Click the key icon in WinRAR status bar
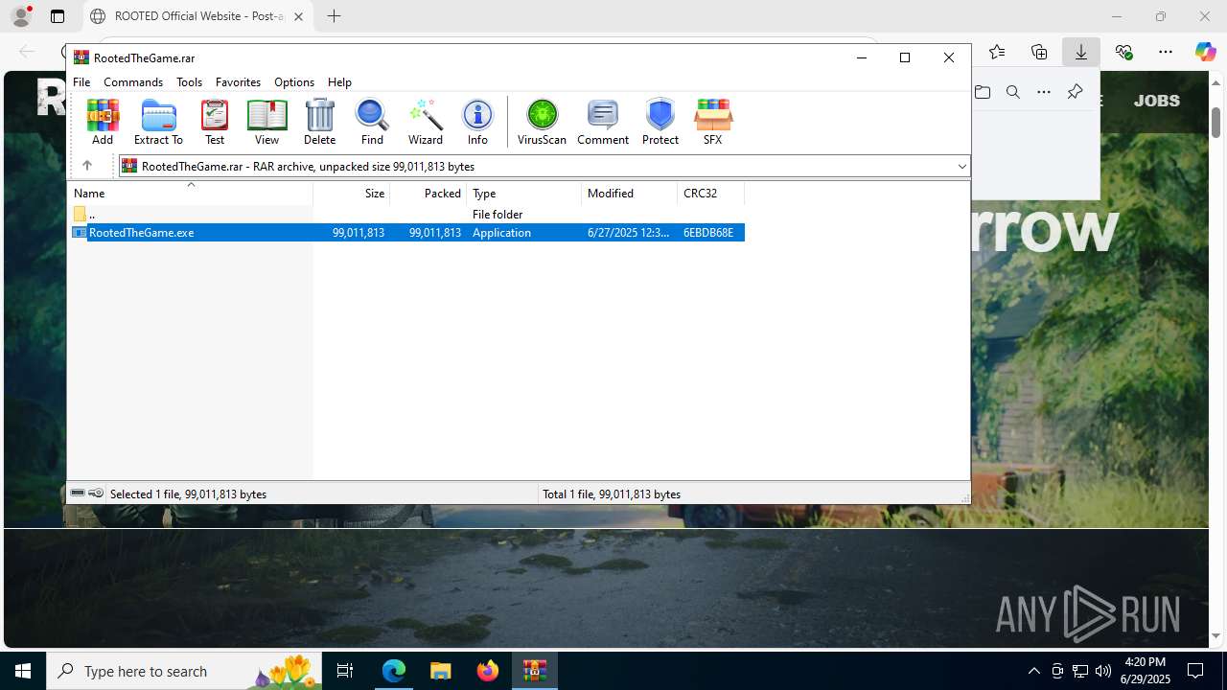 (96, 494)
